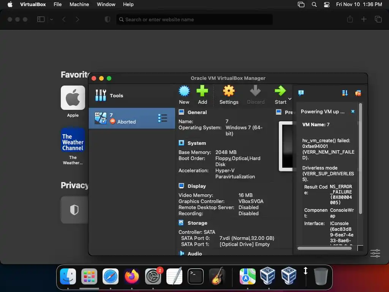Click the clear all notifications icon
The height and width of the screenshot is (292, 389).
click(358, 93)
